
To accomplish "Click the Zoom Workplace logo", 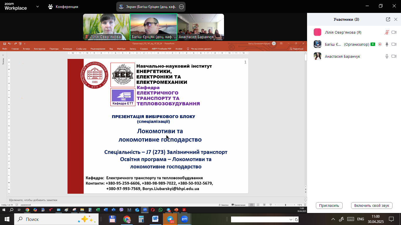I will tap(16, 7).
